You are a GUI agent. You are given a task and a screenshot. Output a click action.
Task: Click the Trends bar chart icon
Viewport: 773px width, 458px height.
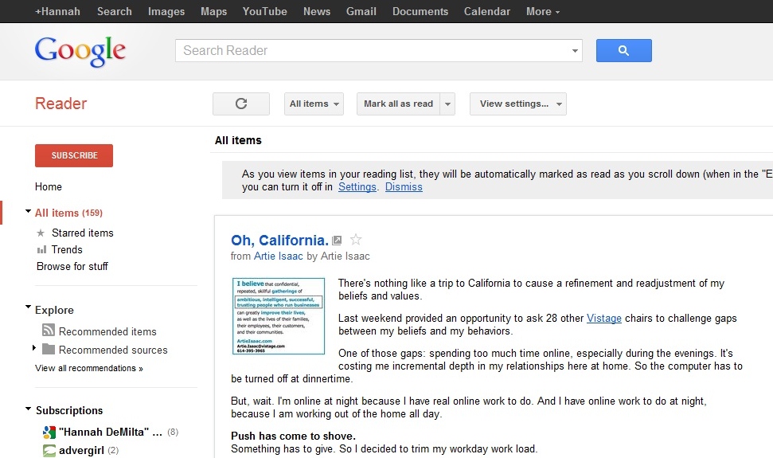41,250
